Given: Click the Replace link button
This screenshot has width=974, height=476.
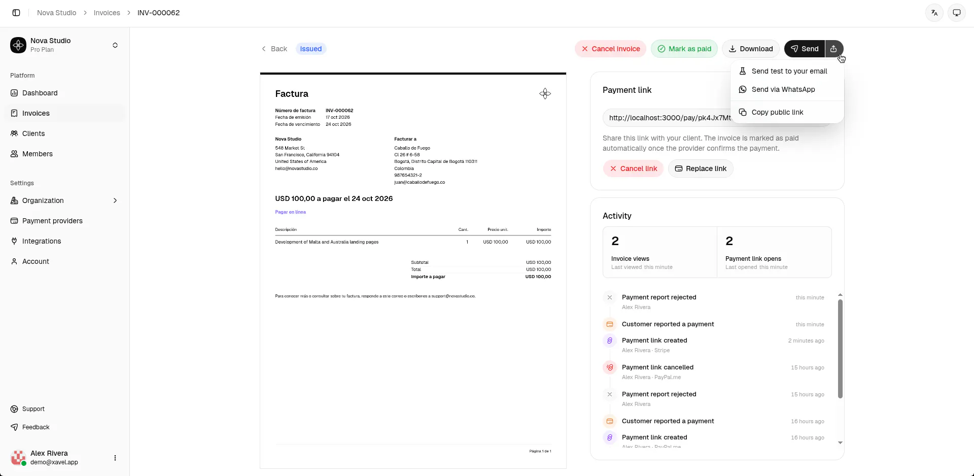Looking at the screenshot, I should point(701,168).
